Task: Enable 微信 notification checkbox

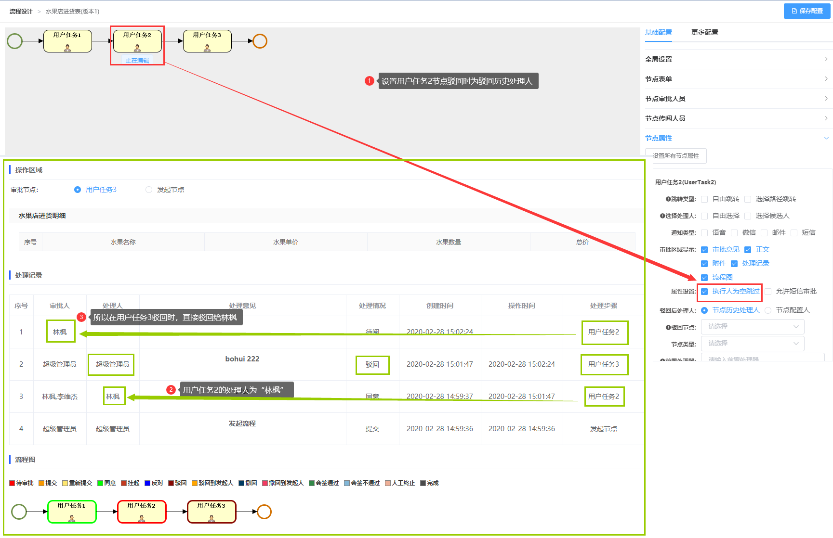Action: pyautogui.click(x=734, y=233)
